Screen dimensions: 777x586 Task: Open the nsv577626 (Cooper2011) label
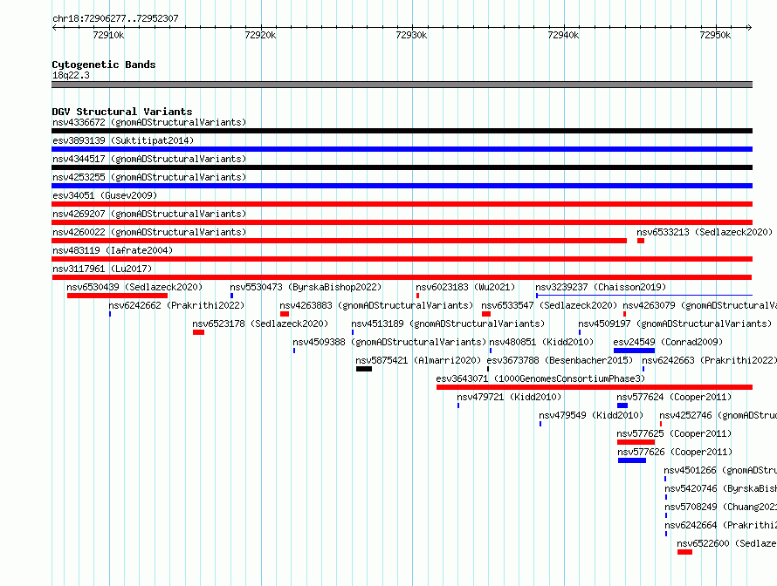pos(675,452)
